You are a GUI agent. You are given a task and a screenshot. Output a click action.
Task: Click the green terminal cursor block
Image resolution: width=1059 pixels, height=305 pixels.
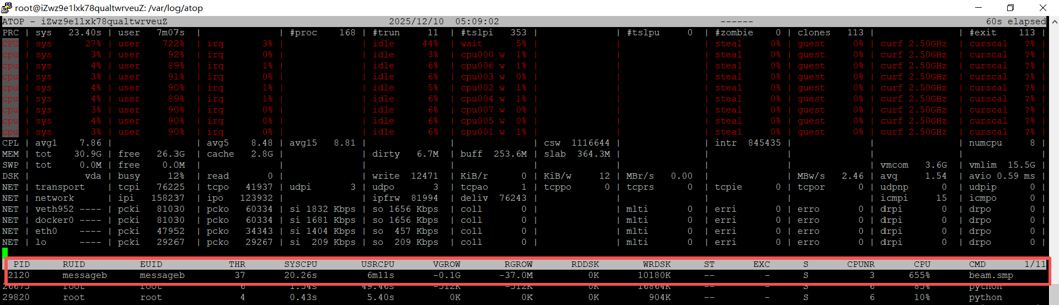[5, 253]
